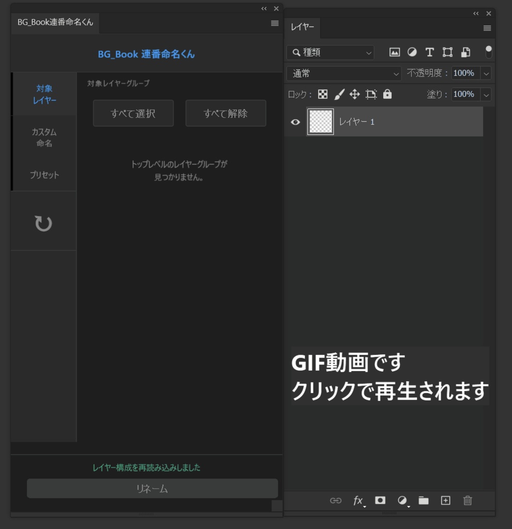Click the すべて解除 button

[225, 113]
